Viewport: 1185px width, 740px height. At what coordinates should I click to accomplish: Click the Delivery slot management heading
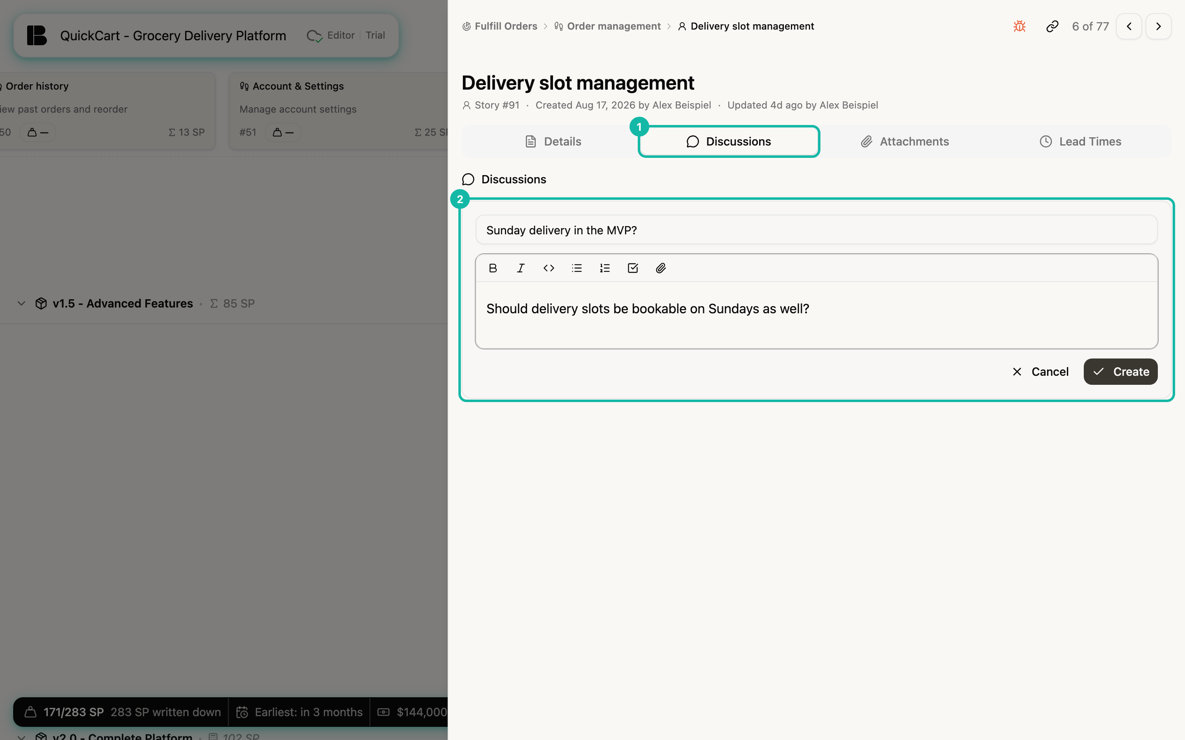[x=578, y=83]
